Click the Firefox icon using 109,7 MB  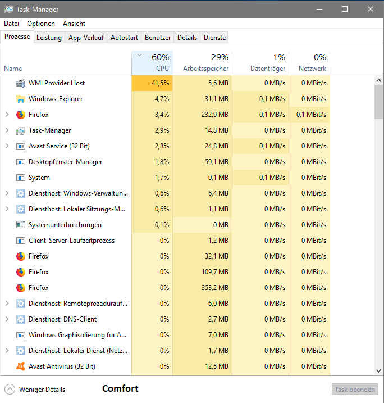21,272
